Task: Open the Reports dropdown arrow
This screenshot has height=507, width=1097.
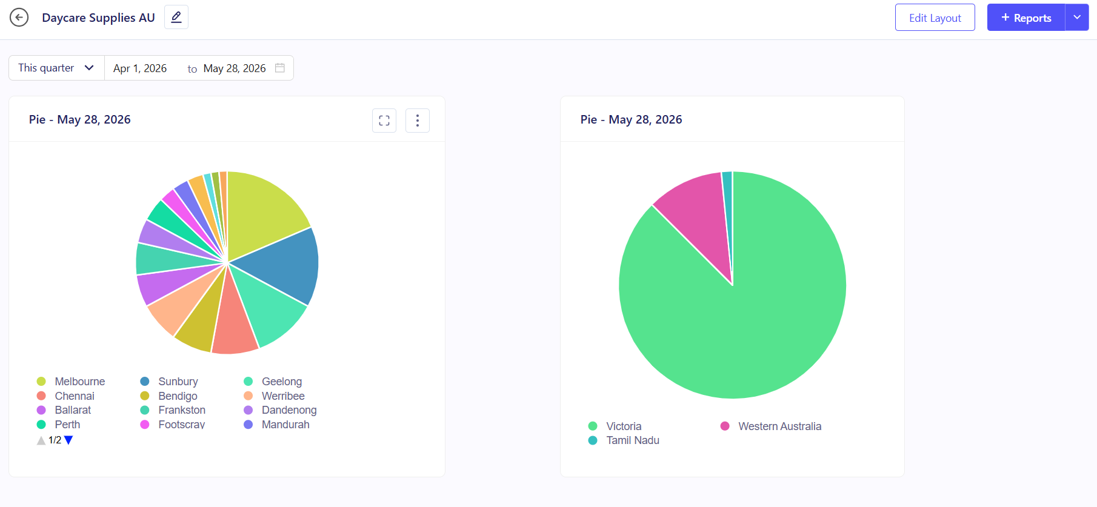Action: click(1077, 18)
